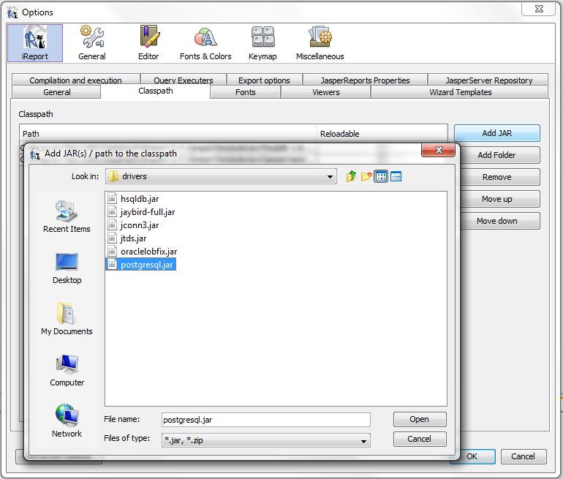Open Network location in the sidebar

click(67, 421)
